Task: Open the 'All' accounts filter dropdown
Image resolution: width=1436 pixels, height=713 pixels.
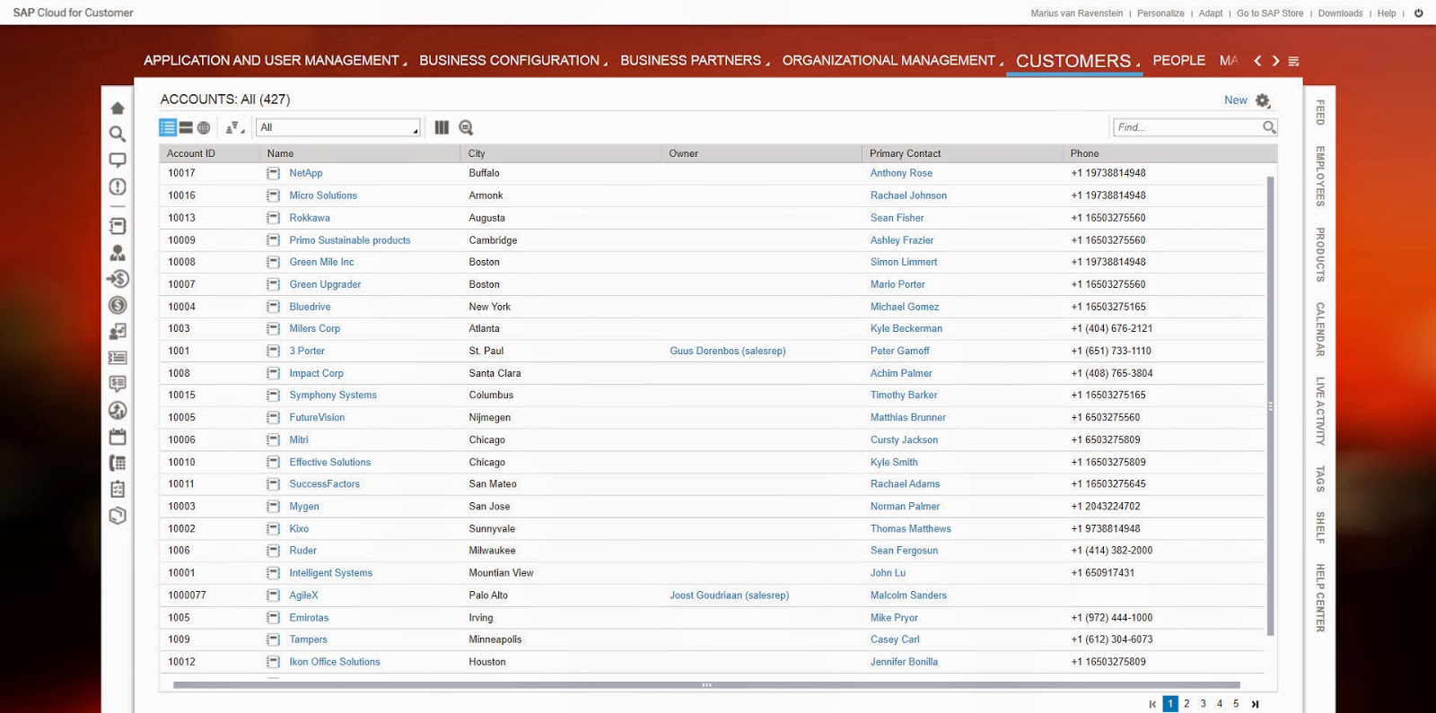Action: pos(338,127)
